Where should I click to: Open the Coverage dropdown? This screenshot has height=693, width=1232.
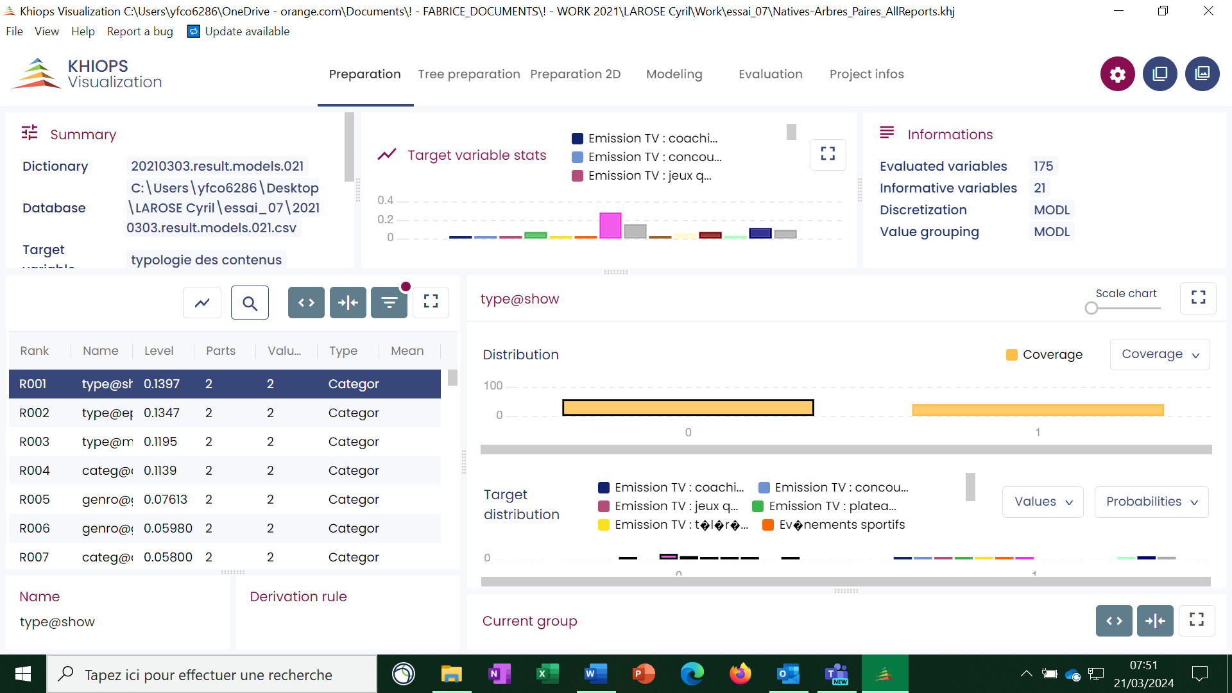tap(1159, 354)
